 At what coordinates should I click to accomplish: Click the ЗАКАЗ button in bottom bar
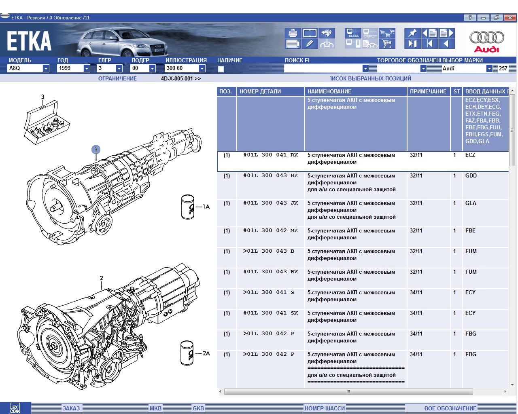(x=71, y=408)
